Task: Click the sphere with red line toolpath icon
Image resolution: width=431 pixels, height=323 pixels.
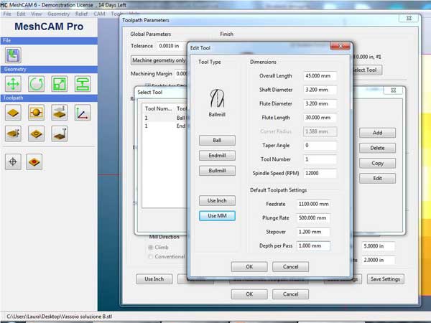Action: pos(36,113)
